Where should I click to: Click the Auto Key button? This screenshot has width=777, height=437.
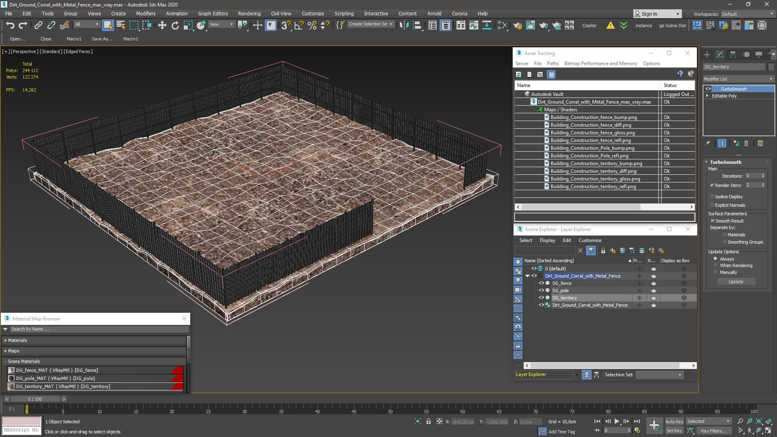[674, 422]
